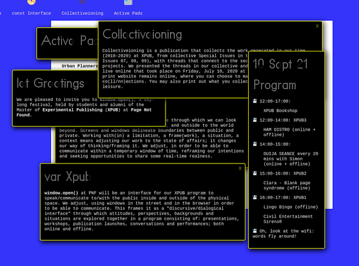Select the 'Lingo Bingo (offline)' entry
Image resolution: width=359 pixels, height=266 pixels.
coord(291,207)
